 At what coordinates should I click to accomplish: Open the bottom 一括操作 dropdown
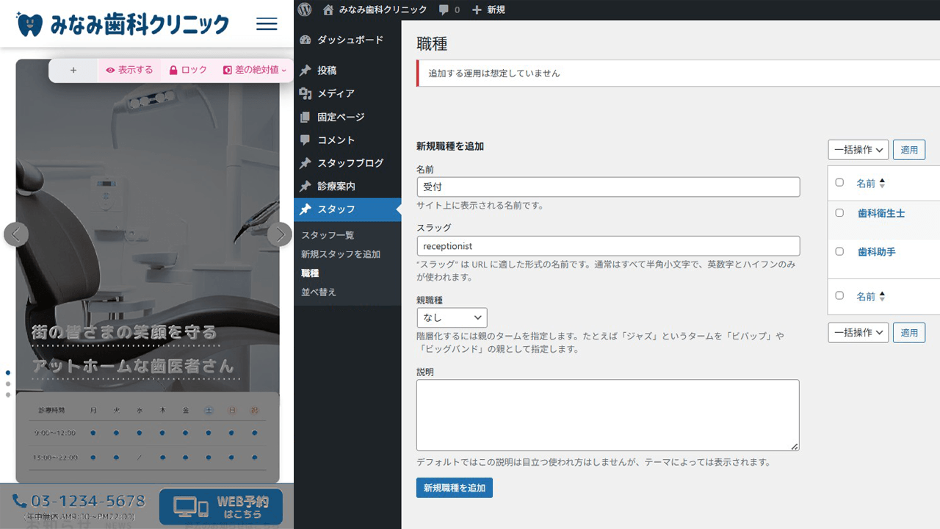[858, 332]
